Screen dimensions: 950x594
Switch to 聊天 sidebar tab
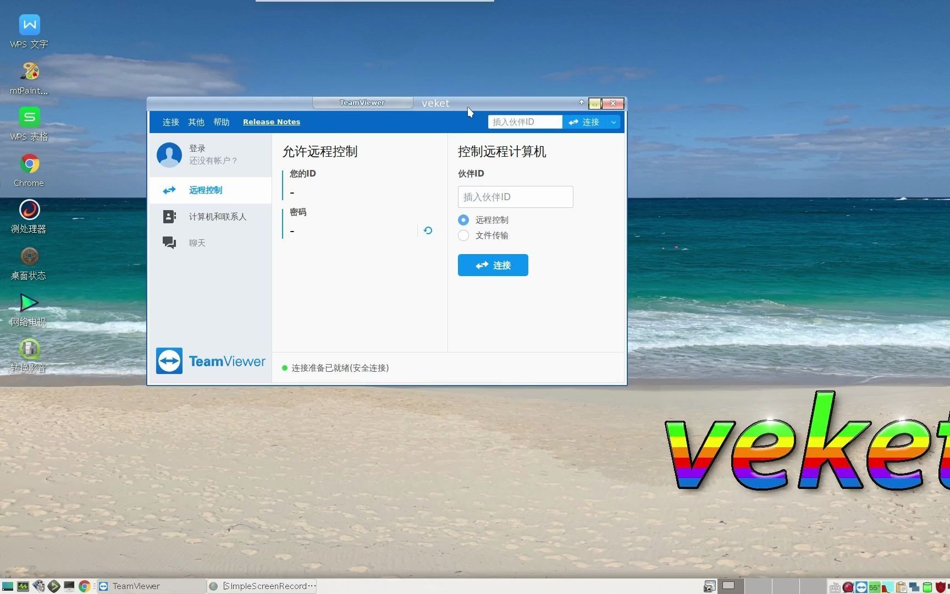click(211, 243)
